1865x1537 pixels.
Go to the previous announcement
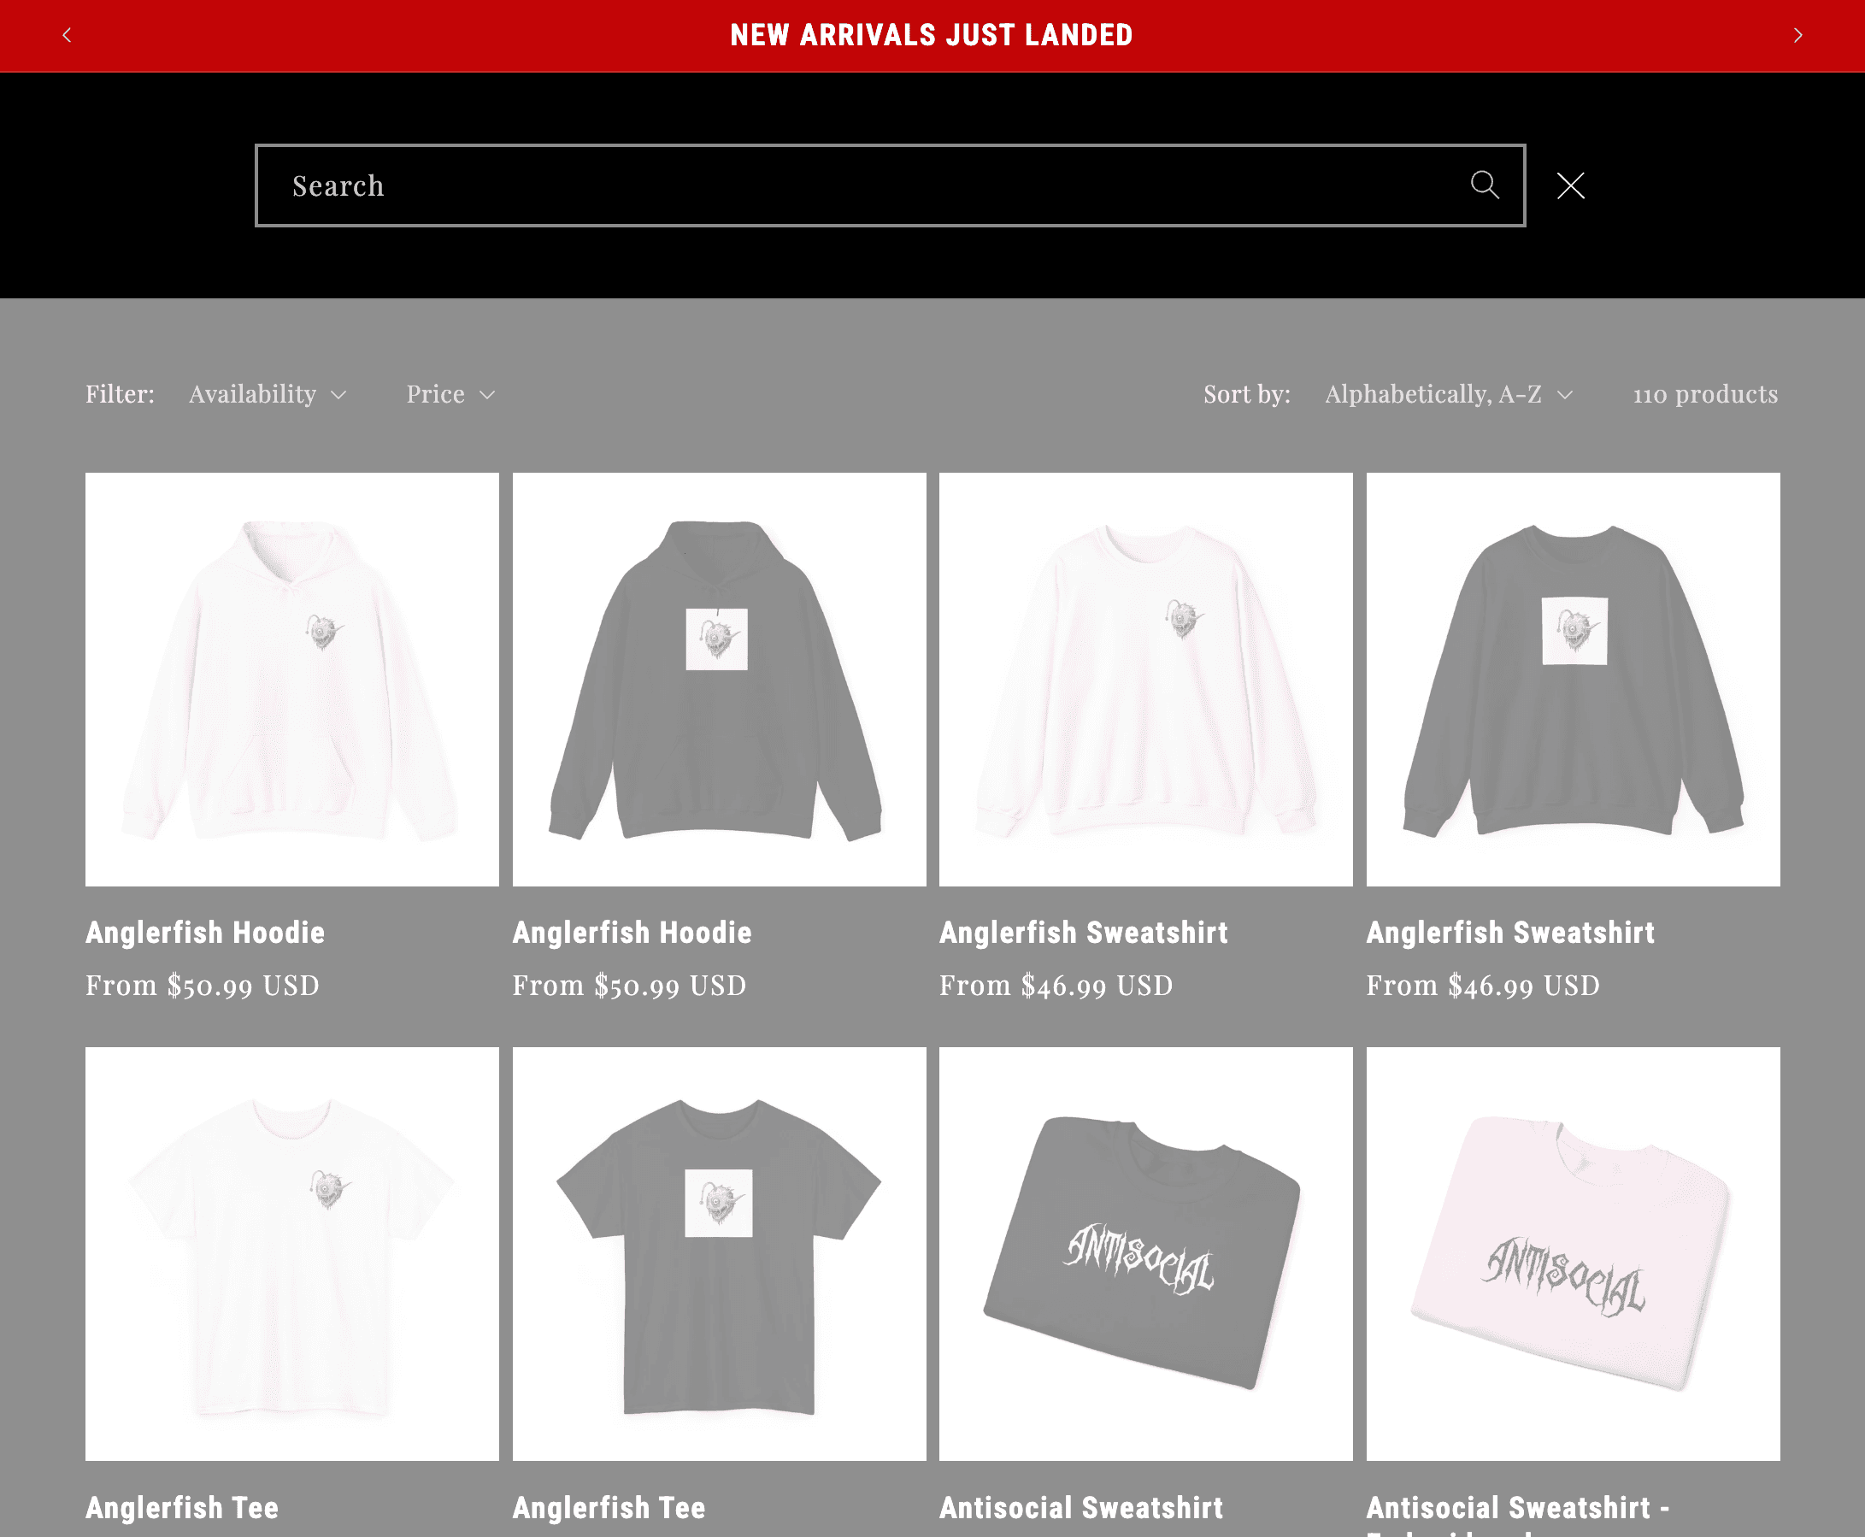pos(68,35)
